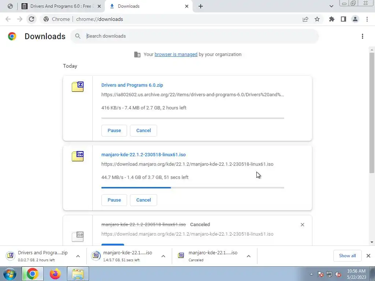375x281 pixels.
Task: Click the download.manjaro.org URL of the active download
Action: [187, 164]
